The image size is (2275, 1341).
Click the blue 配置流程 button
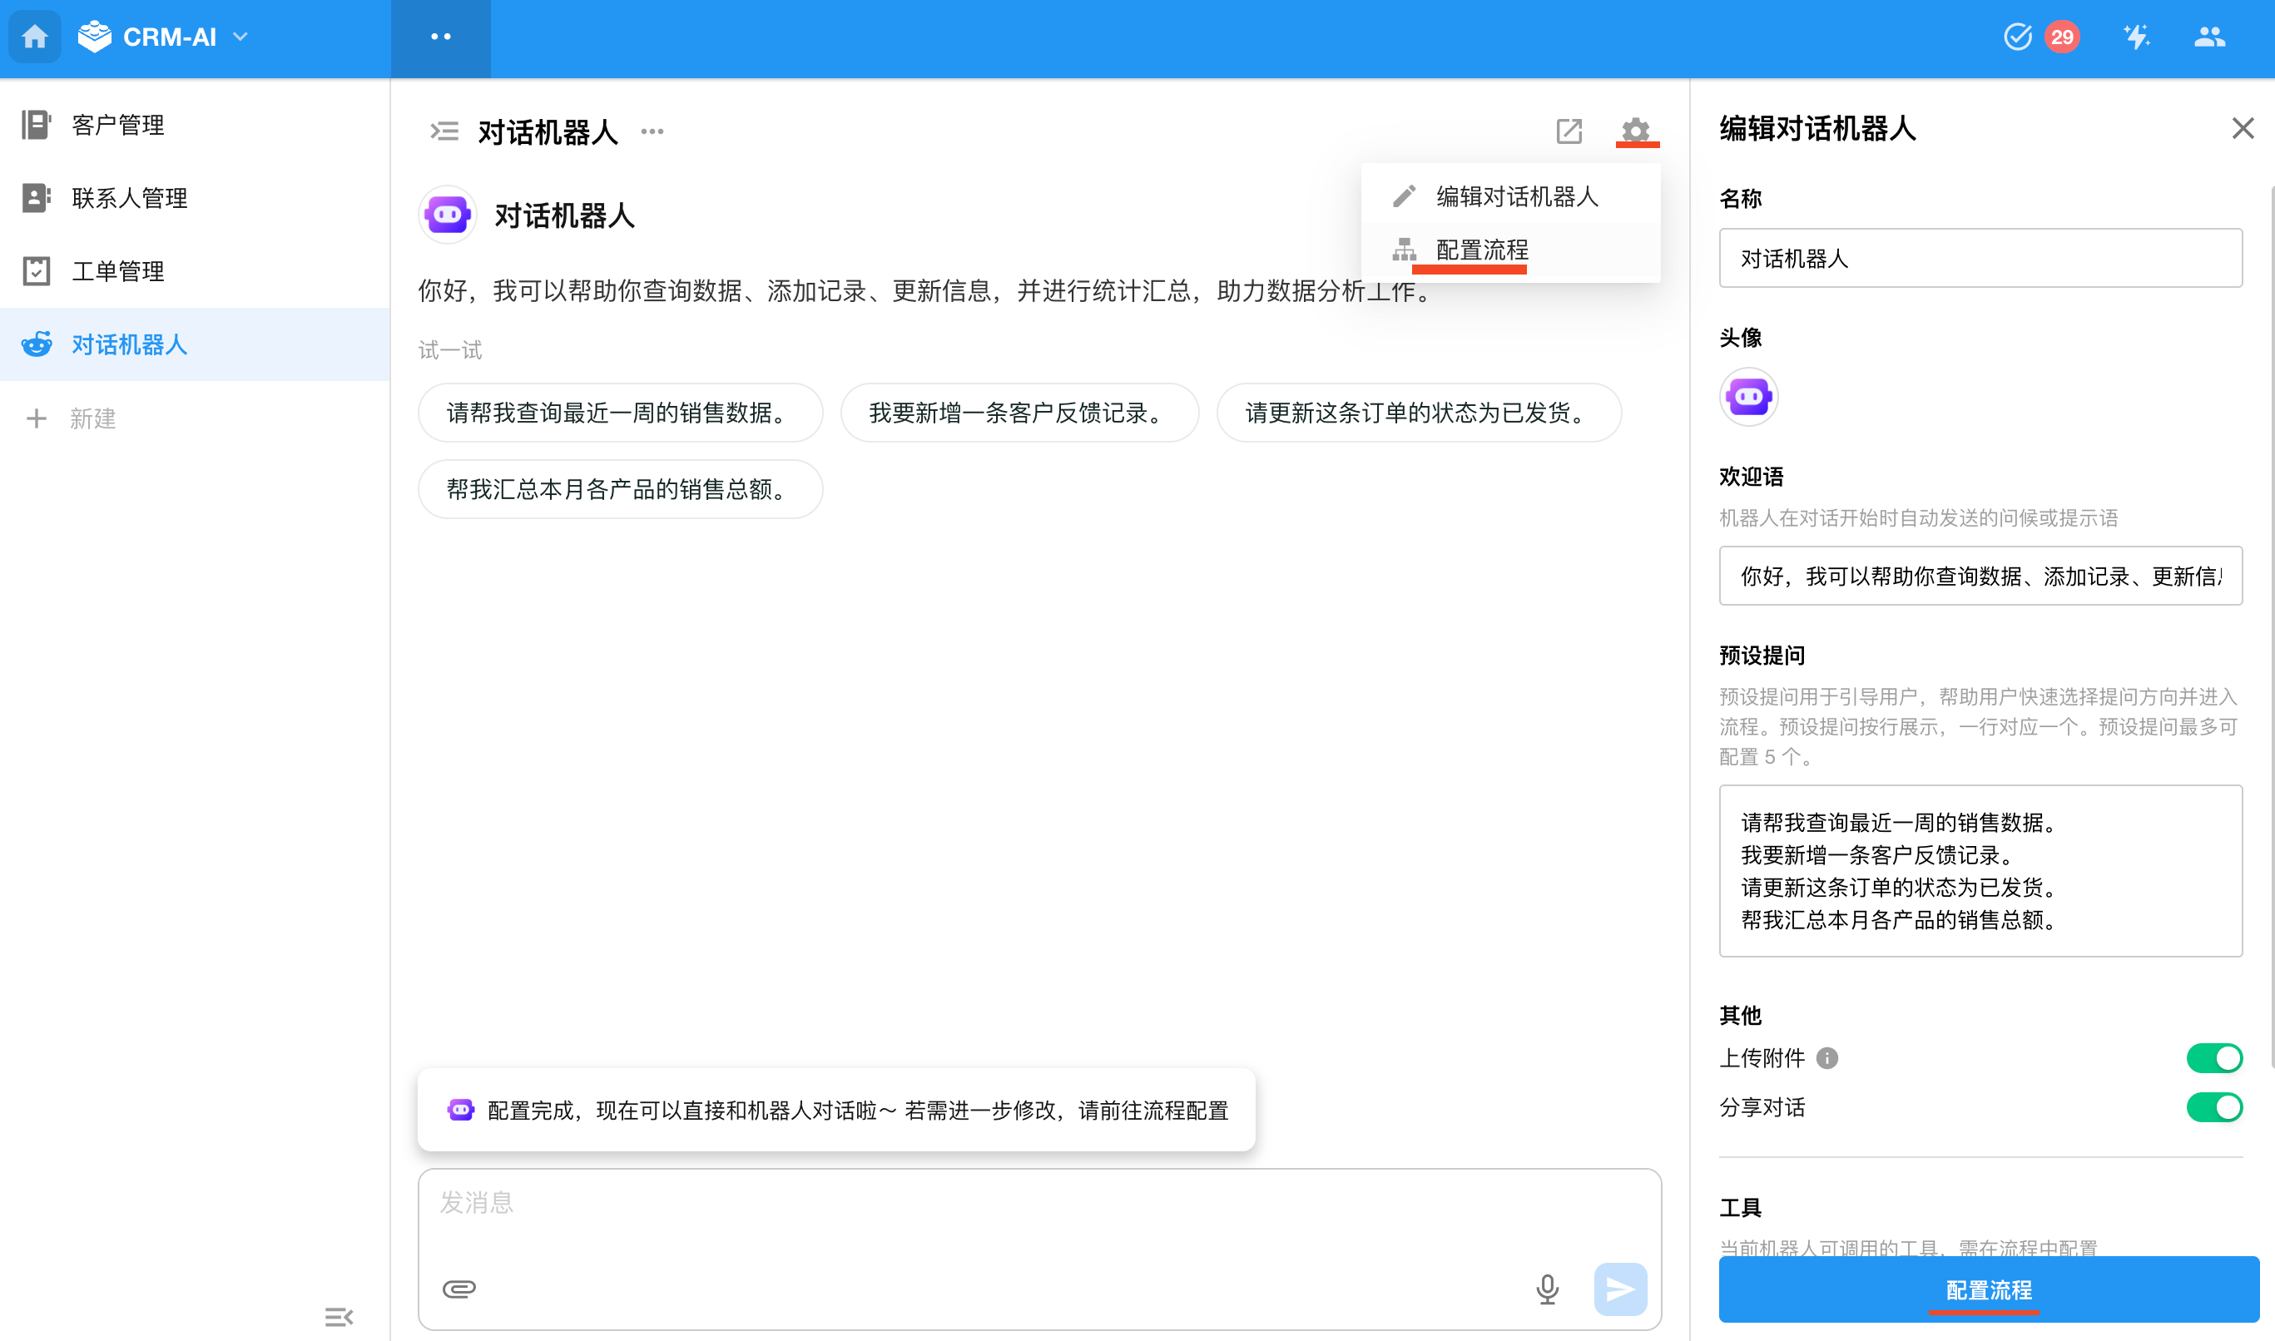pos(1988,1289)
